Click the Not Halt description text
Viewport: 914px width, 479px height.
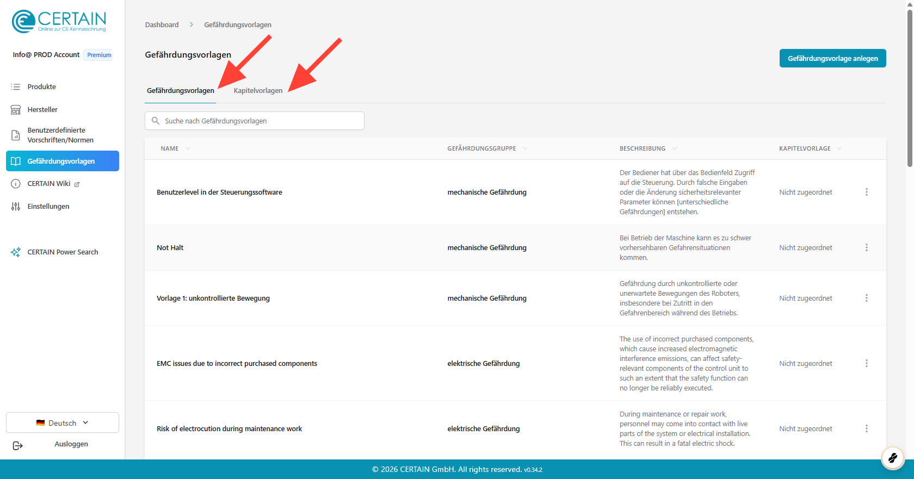pyautogui.click(x=685, y=248)
